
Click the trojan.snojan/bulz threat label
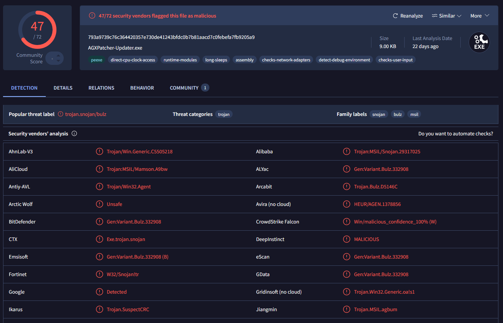[86, 114]
